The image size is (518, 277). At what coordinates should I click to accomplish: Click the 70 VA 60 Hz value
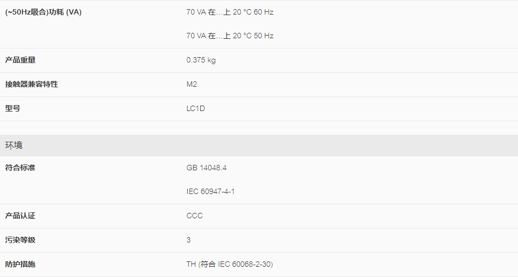230,12
